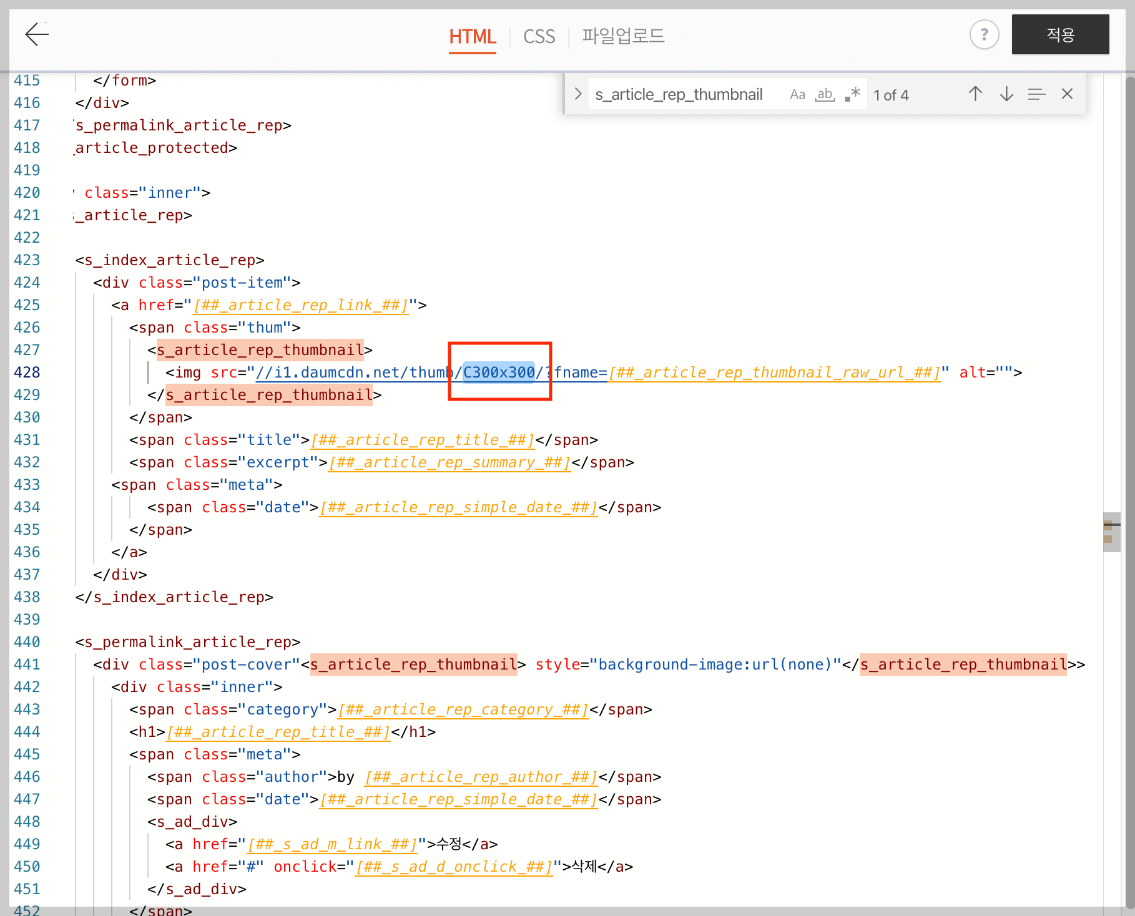
Task: Click the [##_article_rep_category_##] placeholder
Action: click(x=463, y=709)
